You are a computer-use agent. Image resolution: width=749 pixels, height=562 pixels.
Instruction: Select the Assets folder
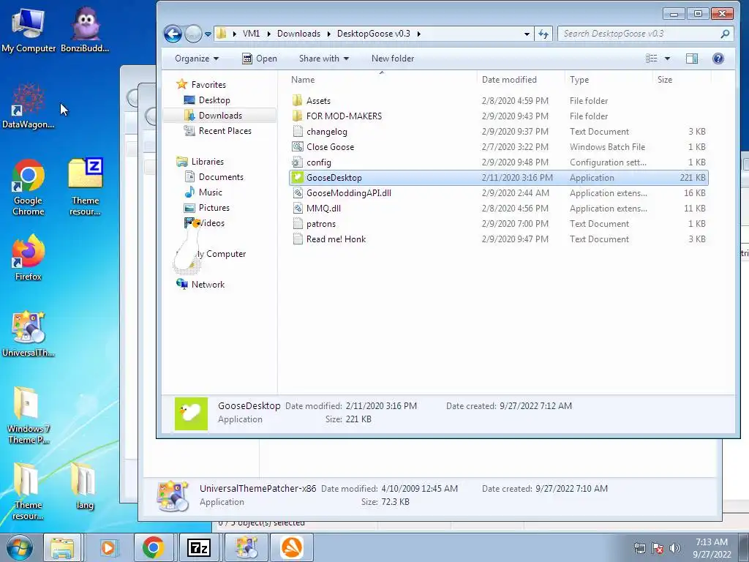pyautogui.click(x=311, y=101)
